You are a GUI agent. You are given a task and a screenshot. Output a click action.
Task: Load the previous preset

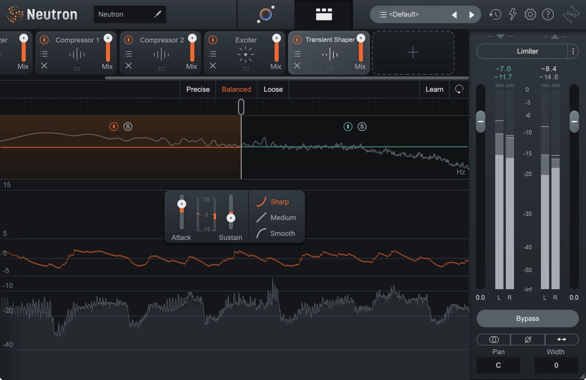[454, 15]
